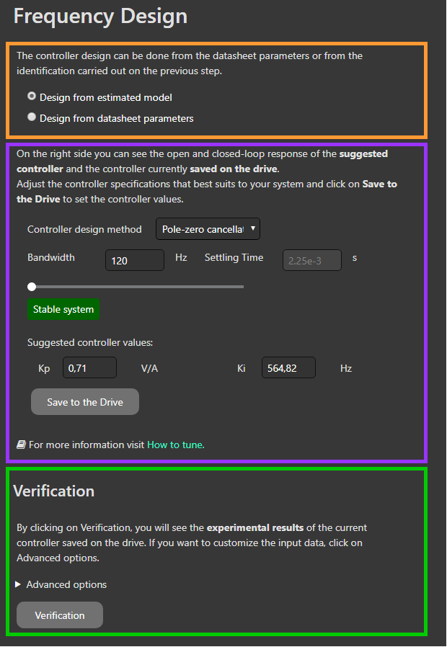Viewport: 447px width, 647px height.
Task: Click the Frequency Design page heading
Action: pos(100,17)
